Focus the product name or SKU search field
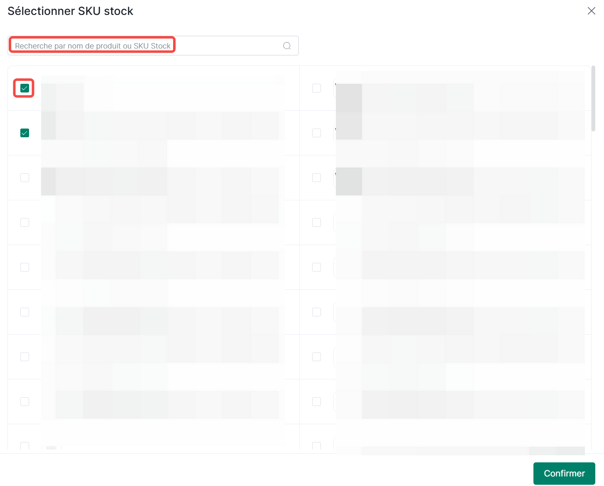This screenshot has height=486, width=604. (145, 46)
